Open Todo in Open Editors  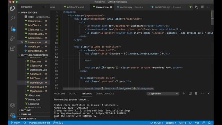click(34, 17)
